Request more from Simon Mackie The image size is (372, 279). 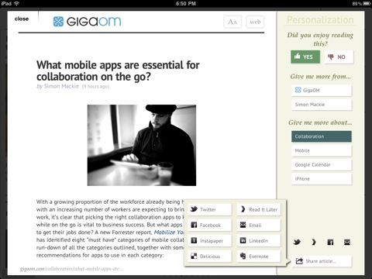322,105
